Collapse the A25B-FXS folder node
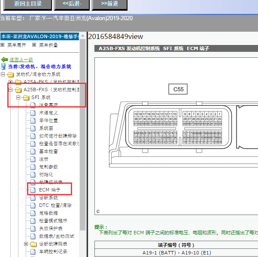The width and height of the screenshot is (258, 257). pyautogui.click(x=10, y=90)
